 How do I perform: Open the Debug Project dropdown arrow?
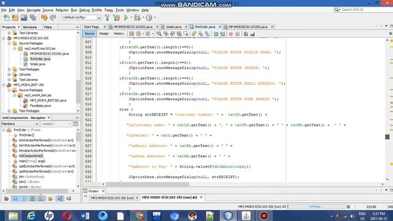(143, 18)
